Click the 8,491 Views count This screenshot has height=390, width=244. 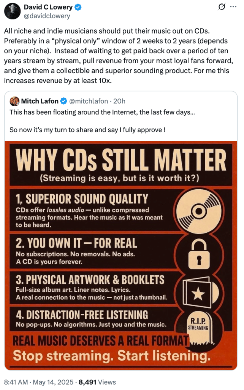point(97,382)
